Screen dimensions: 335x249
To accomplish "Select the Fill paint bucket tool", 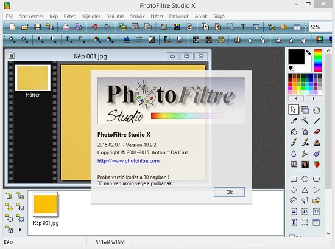I will pyautogui.click(x=294, y=132).
